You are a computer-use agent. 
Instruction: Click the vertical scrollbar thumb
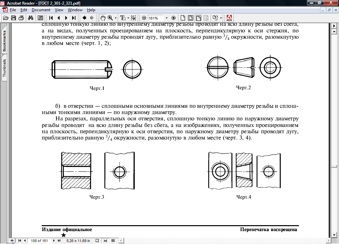[334, 166]
